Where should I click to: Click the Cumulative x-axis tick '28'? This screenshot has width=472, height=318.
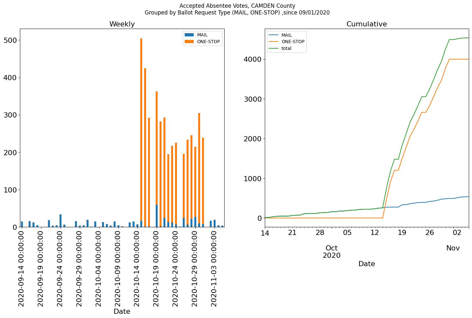pyautogui.click(x=320, y=233)
